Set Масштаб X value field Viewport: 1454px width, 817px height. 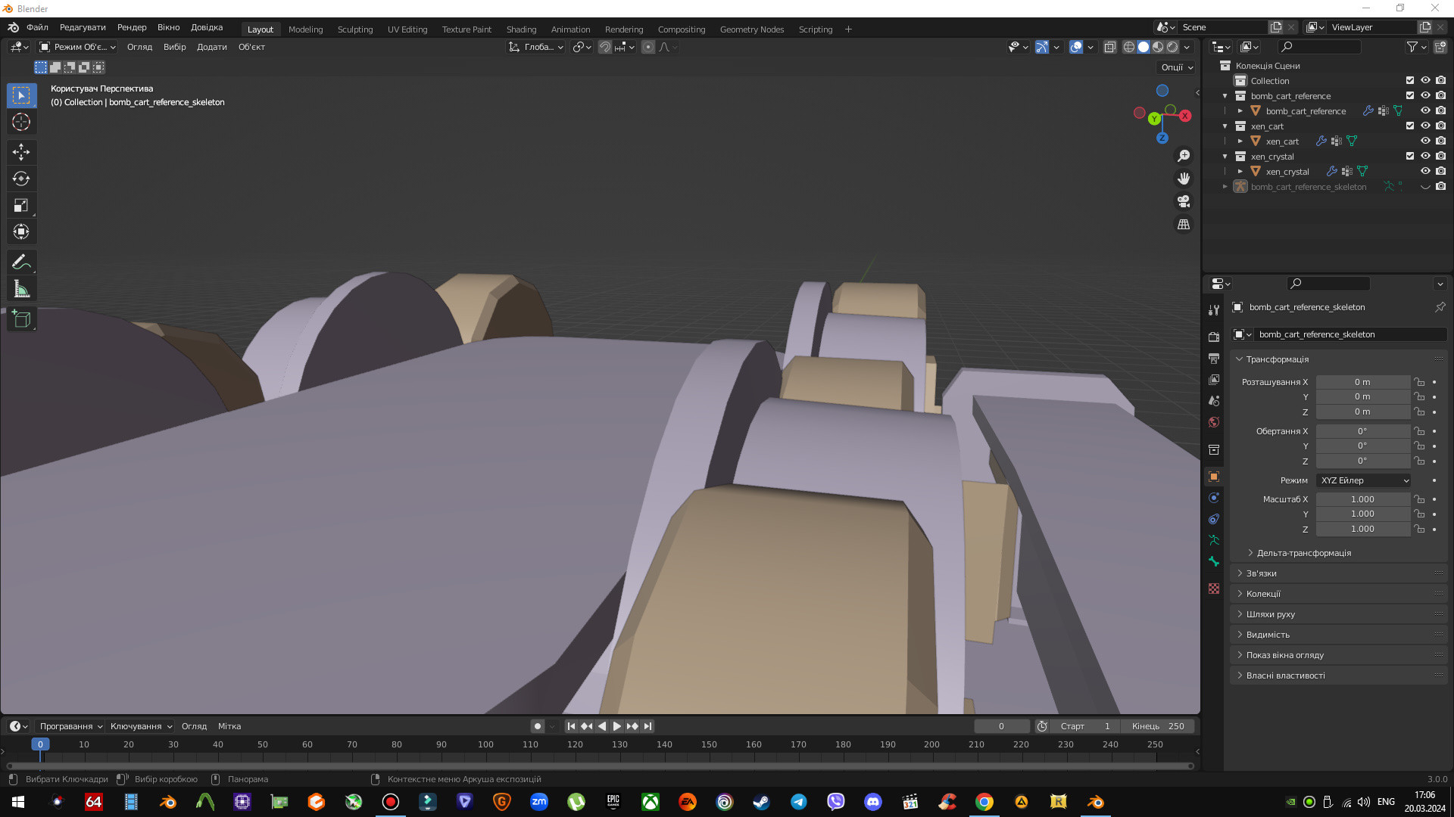point(1363,499)
